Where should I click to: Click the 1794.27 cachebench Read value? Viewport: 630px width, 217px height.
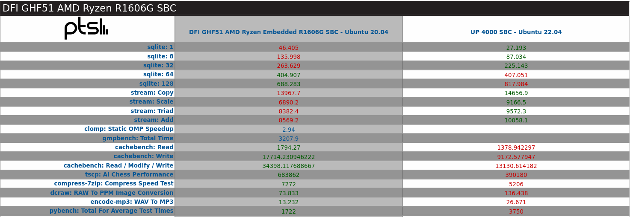tap(289, 148)
